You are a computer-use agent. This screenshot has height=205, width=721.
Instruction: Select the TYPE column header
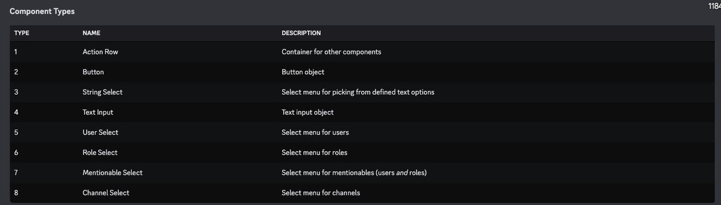[21, 33]
